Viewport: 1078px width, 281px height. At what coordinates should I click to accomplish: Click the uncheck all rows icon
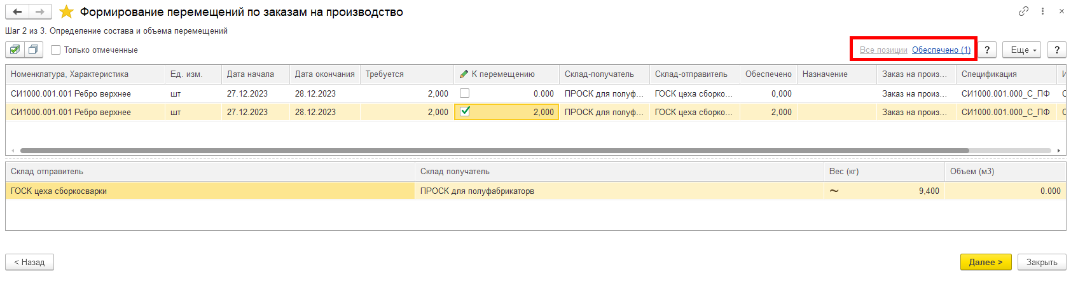[34, 50]
